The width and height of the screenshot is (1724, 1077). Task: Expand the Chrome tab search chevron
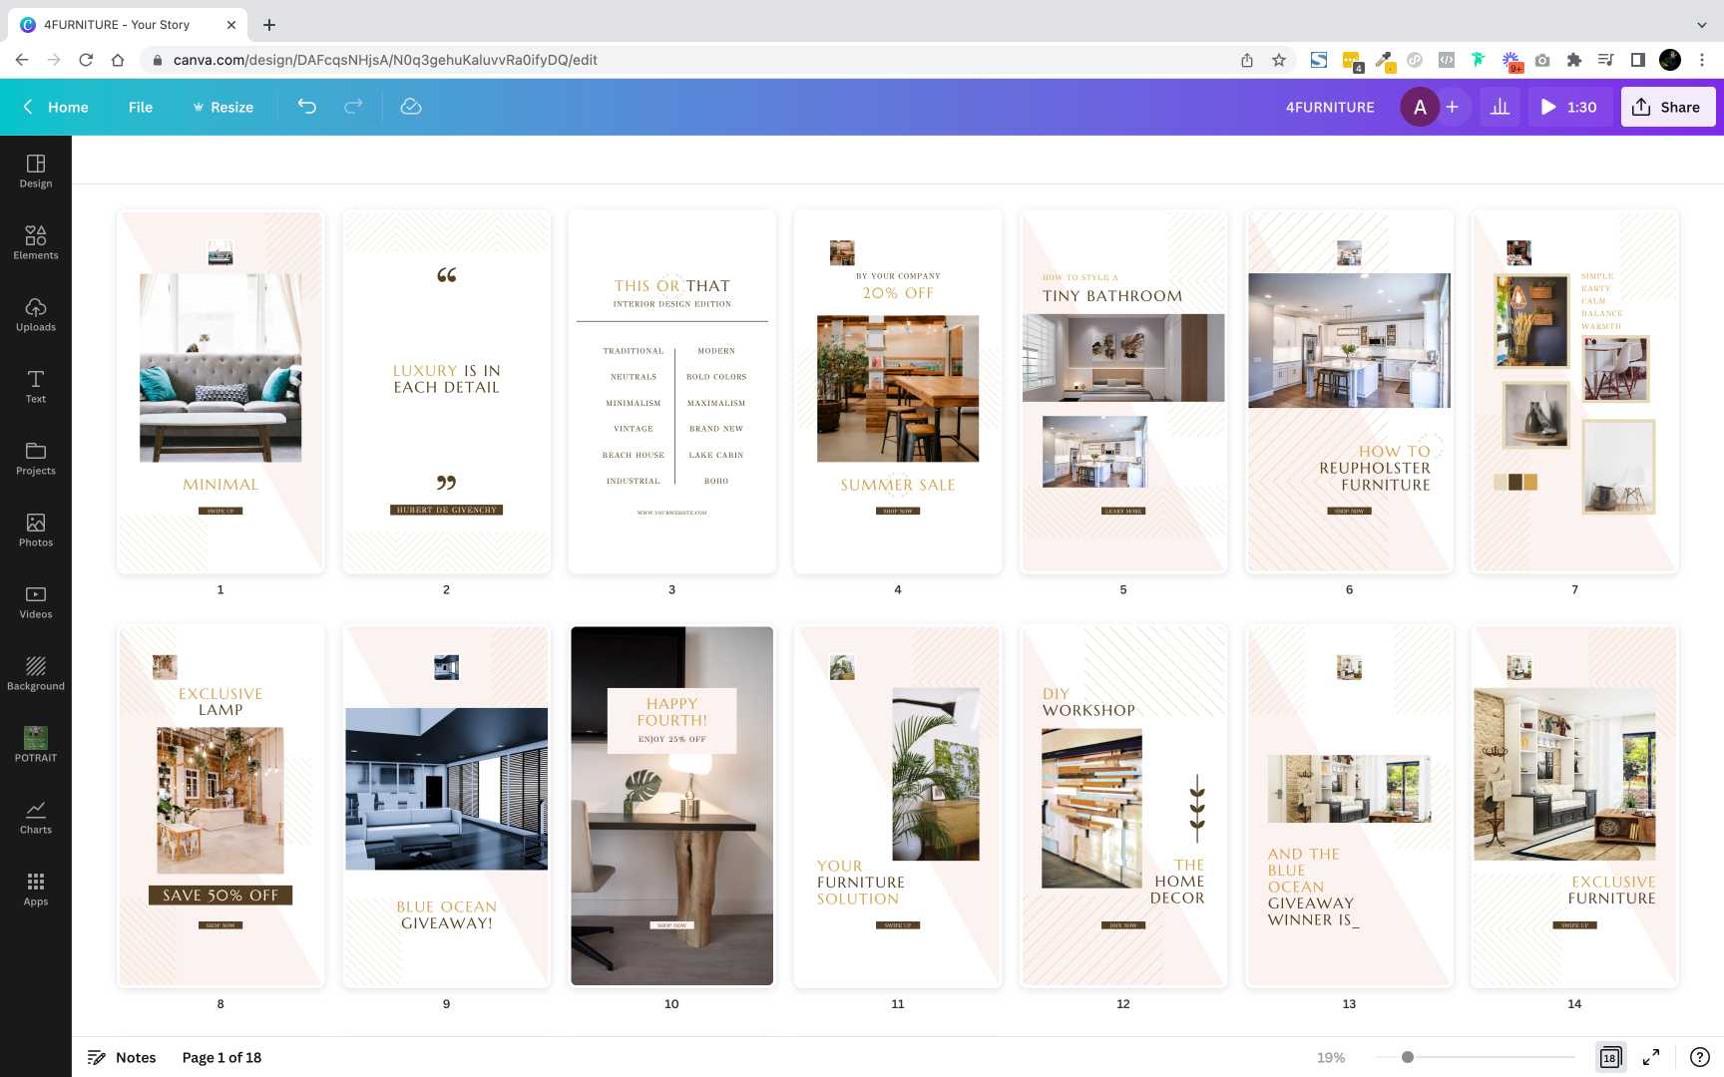coord(1701,25)
